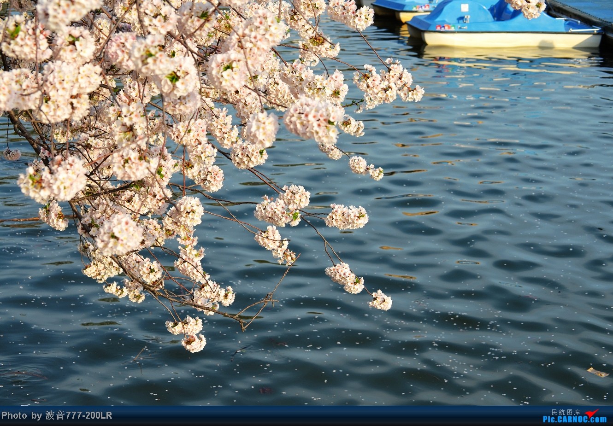Click the "Photo by" credit label
This screenshot has height=426, width=613.
21,415
